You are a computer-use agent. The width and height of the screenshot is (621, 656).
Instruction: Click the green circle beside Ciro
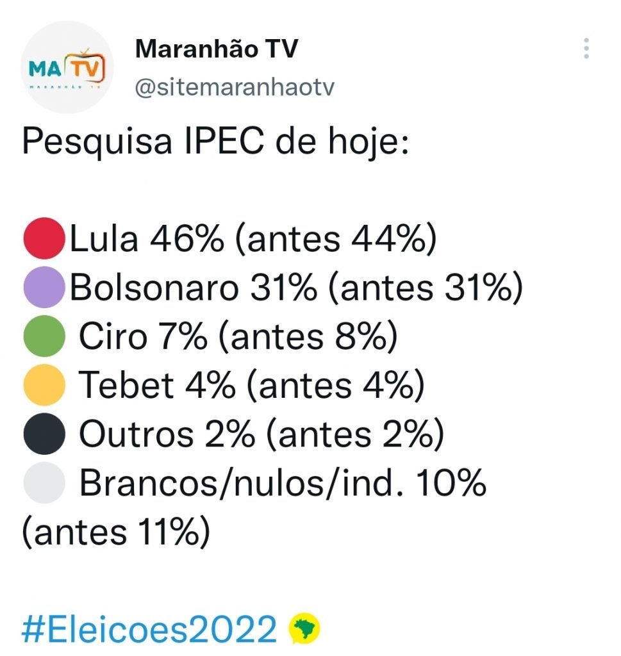point(44,335)
